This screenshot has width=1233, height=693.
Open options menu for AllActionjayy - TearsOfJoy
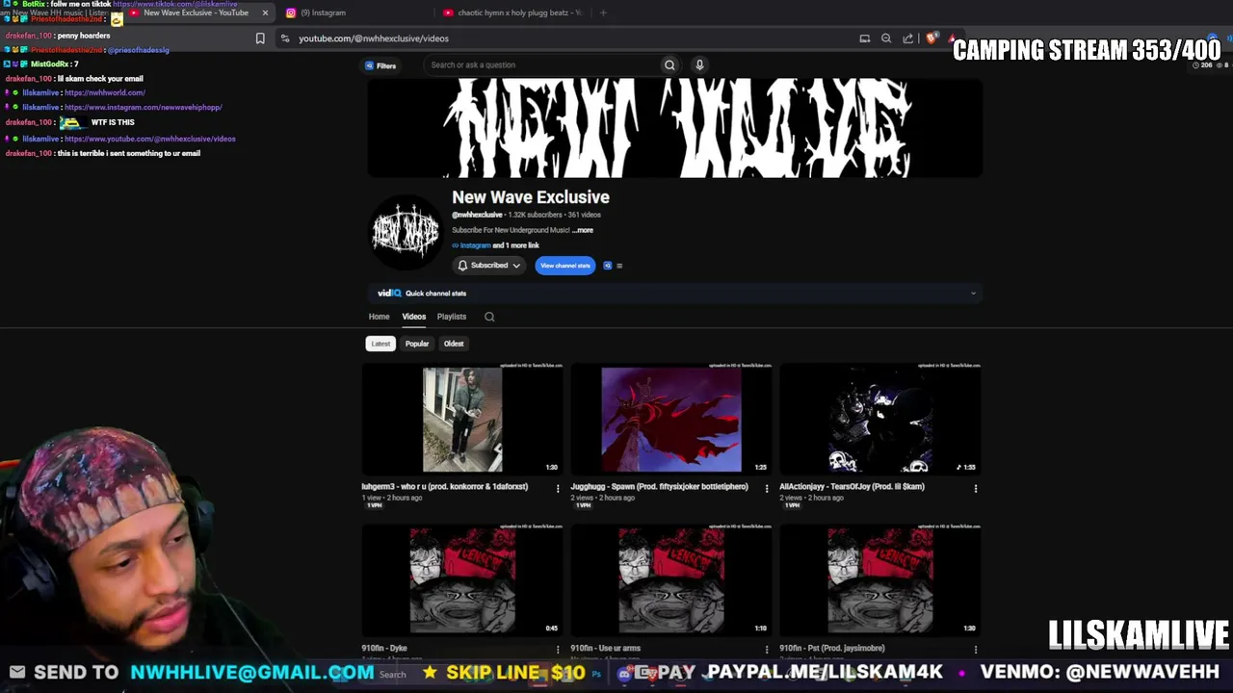click(976, 488)
